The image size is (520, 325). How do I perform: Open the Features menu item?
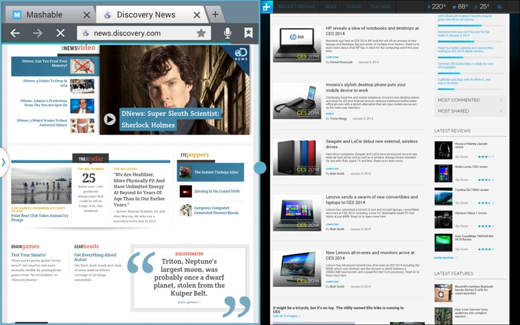pyautogui.click(x=381, y=6)
